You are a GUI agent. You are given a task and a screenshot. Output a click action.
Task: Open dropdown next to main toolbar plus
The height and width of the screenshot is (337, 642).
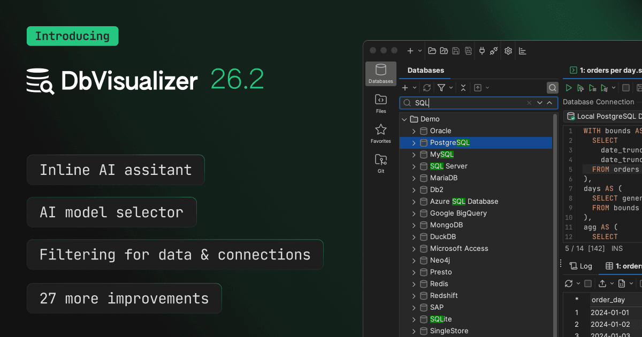(420, 51)
